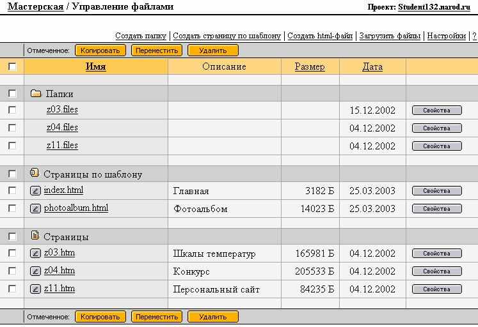The height and width of the screenshot is (327, 478).
Task: Click the Страницы по шаблону section icon
Action: point(34,173)
